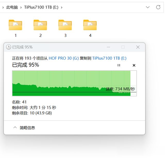Open folder named 4
Image resolution: width=165 pixels, height=158 pixels.
click(x=90, y=28)
